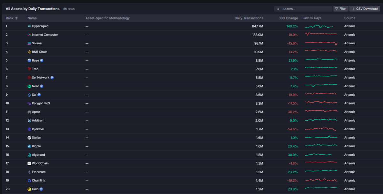Click the Celo logo icon
This screenshot has width=383, height=194.
click(29, 189)
